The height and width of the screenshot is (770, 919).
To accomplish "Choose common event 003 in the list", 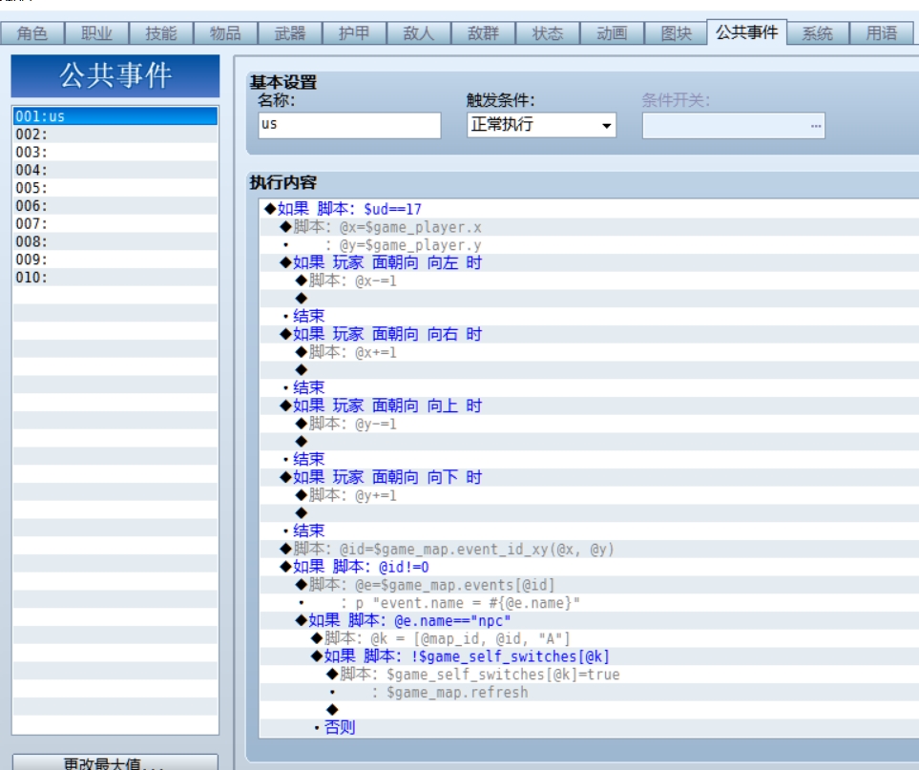I will pyautogui.click(x=115, y=152).
